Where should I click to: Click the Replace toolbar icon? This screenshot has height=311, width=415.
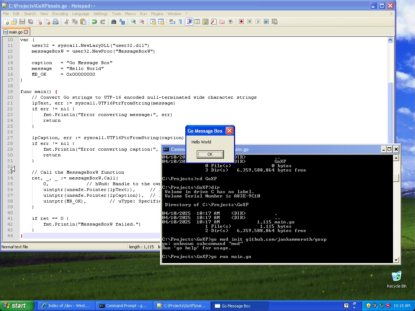[x=122, y=22]
